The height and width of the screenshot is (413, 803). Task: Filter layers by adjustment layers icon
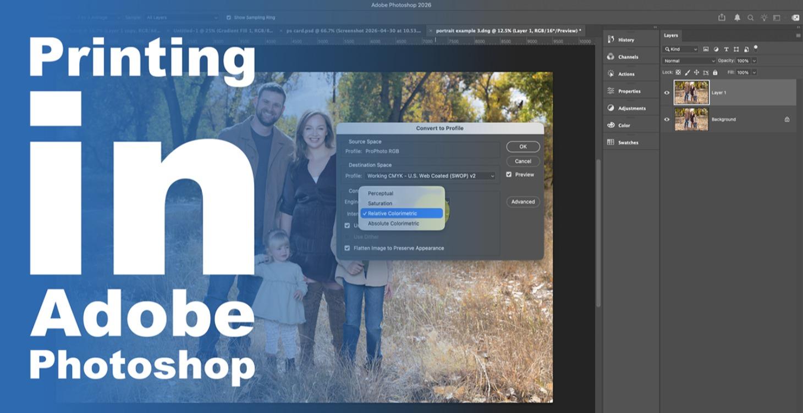tap(716, 49)
